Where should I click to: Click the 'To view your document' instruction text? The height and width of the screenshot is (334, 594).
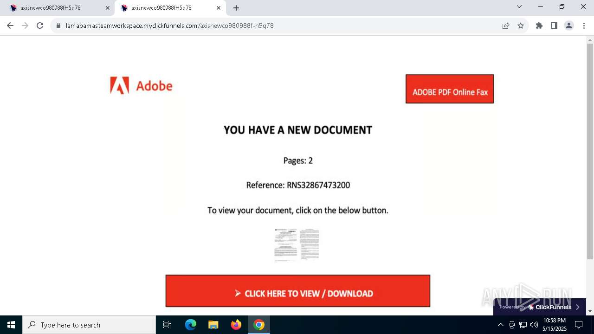click(298, 210)
